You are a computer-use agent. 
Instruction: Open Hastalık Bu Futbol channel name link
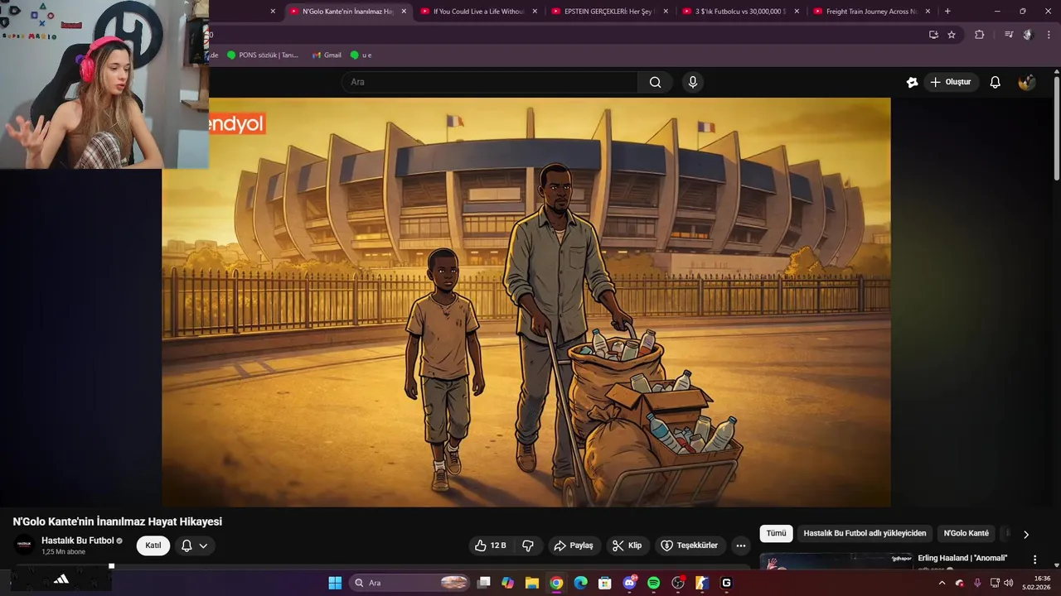78,541
